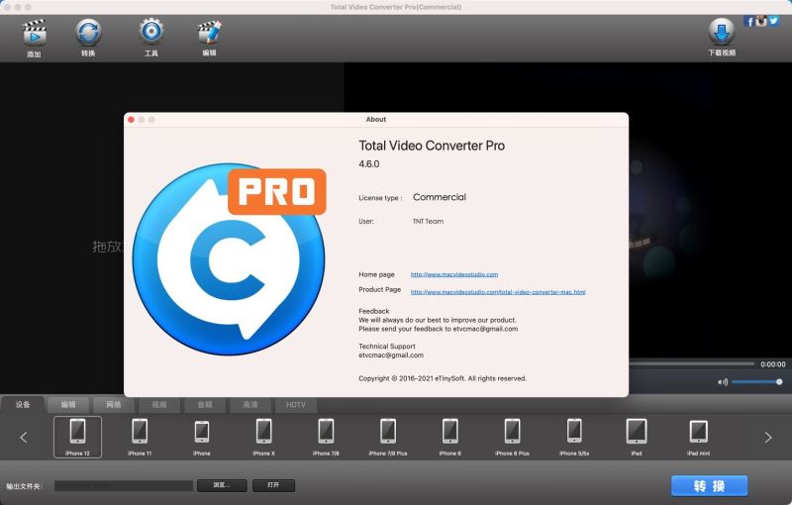Click the 浏览... browse button

[222, 485]
